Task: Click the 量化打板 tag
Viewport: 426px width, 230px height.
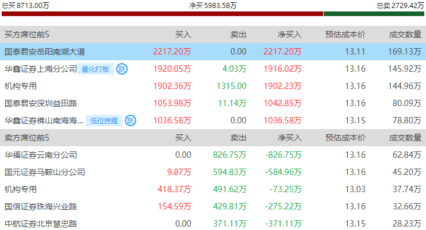Action: (95, 69)
